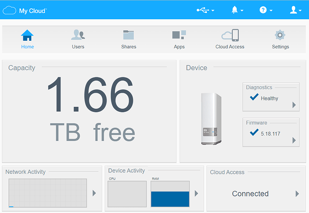Expand the Network Activity arrow

click(94, 193)
